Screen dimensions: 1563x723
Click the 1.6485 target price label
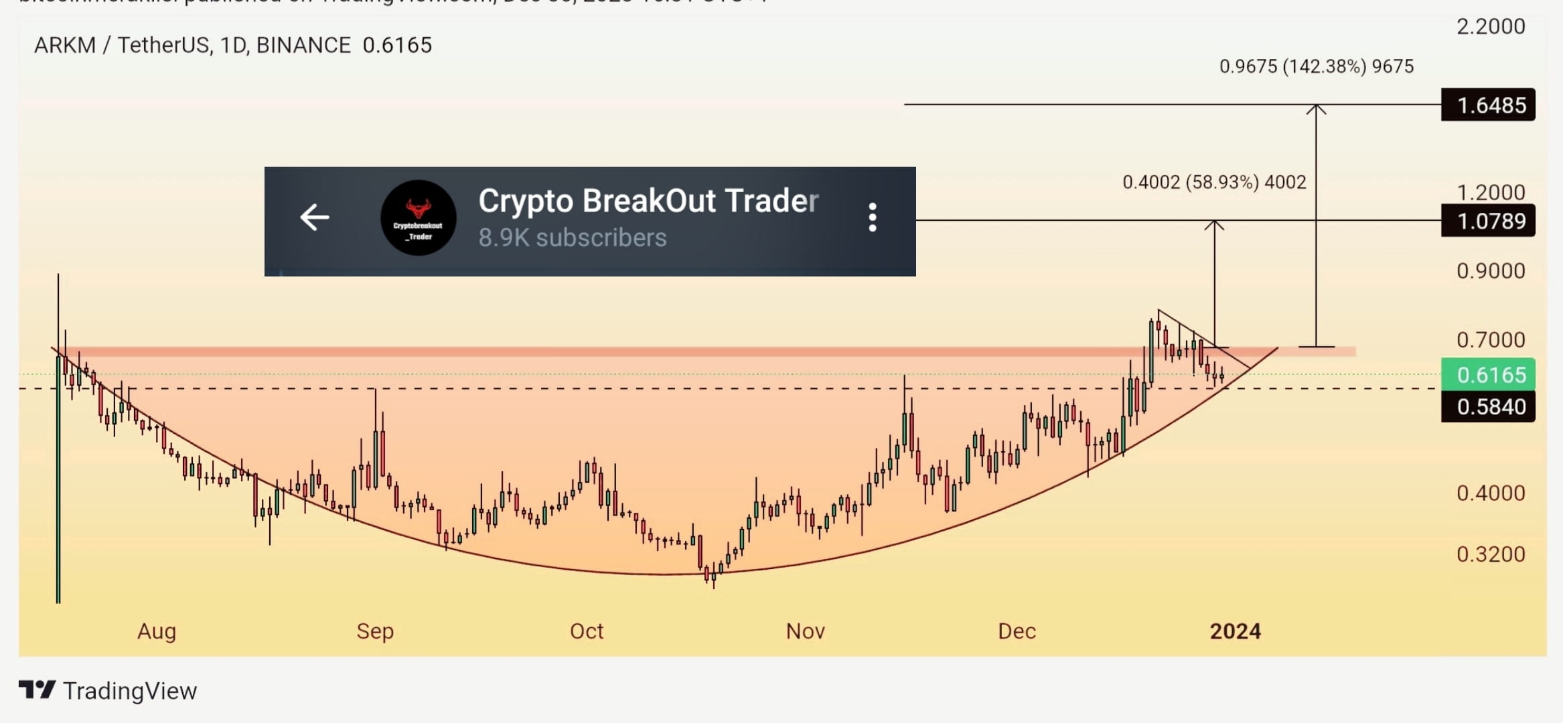[x=1488, y=105]
